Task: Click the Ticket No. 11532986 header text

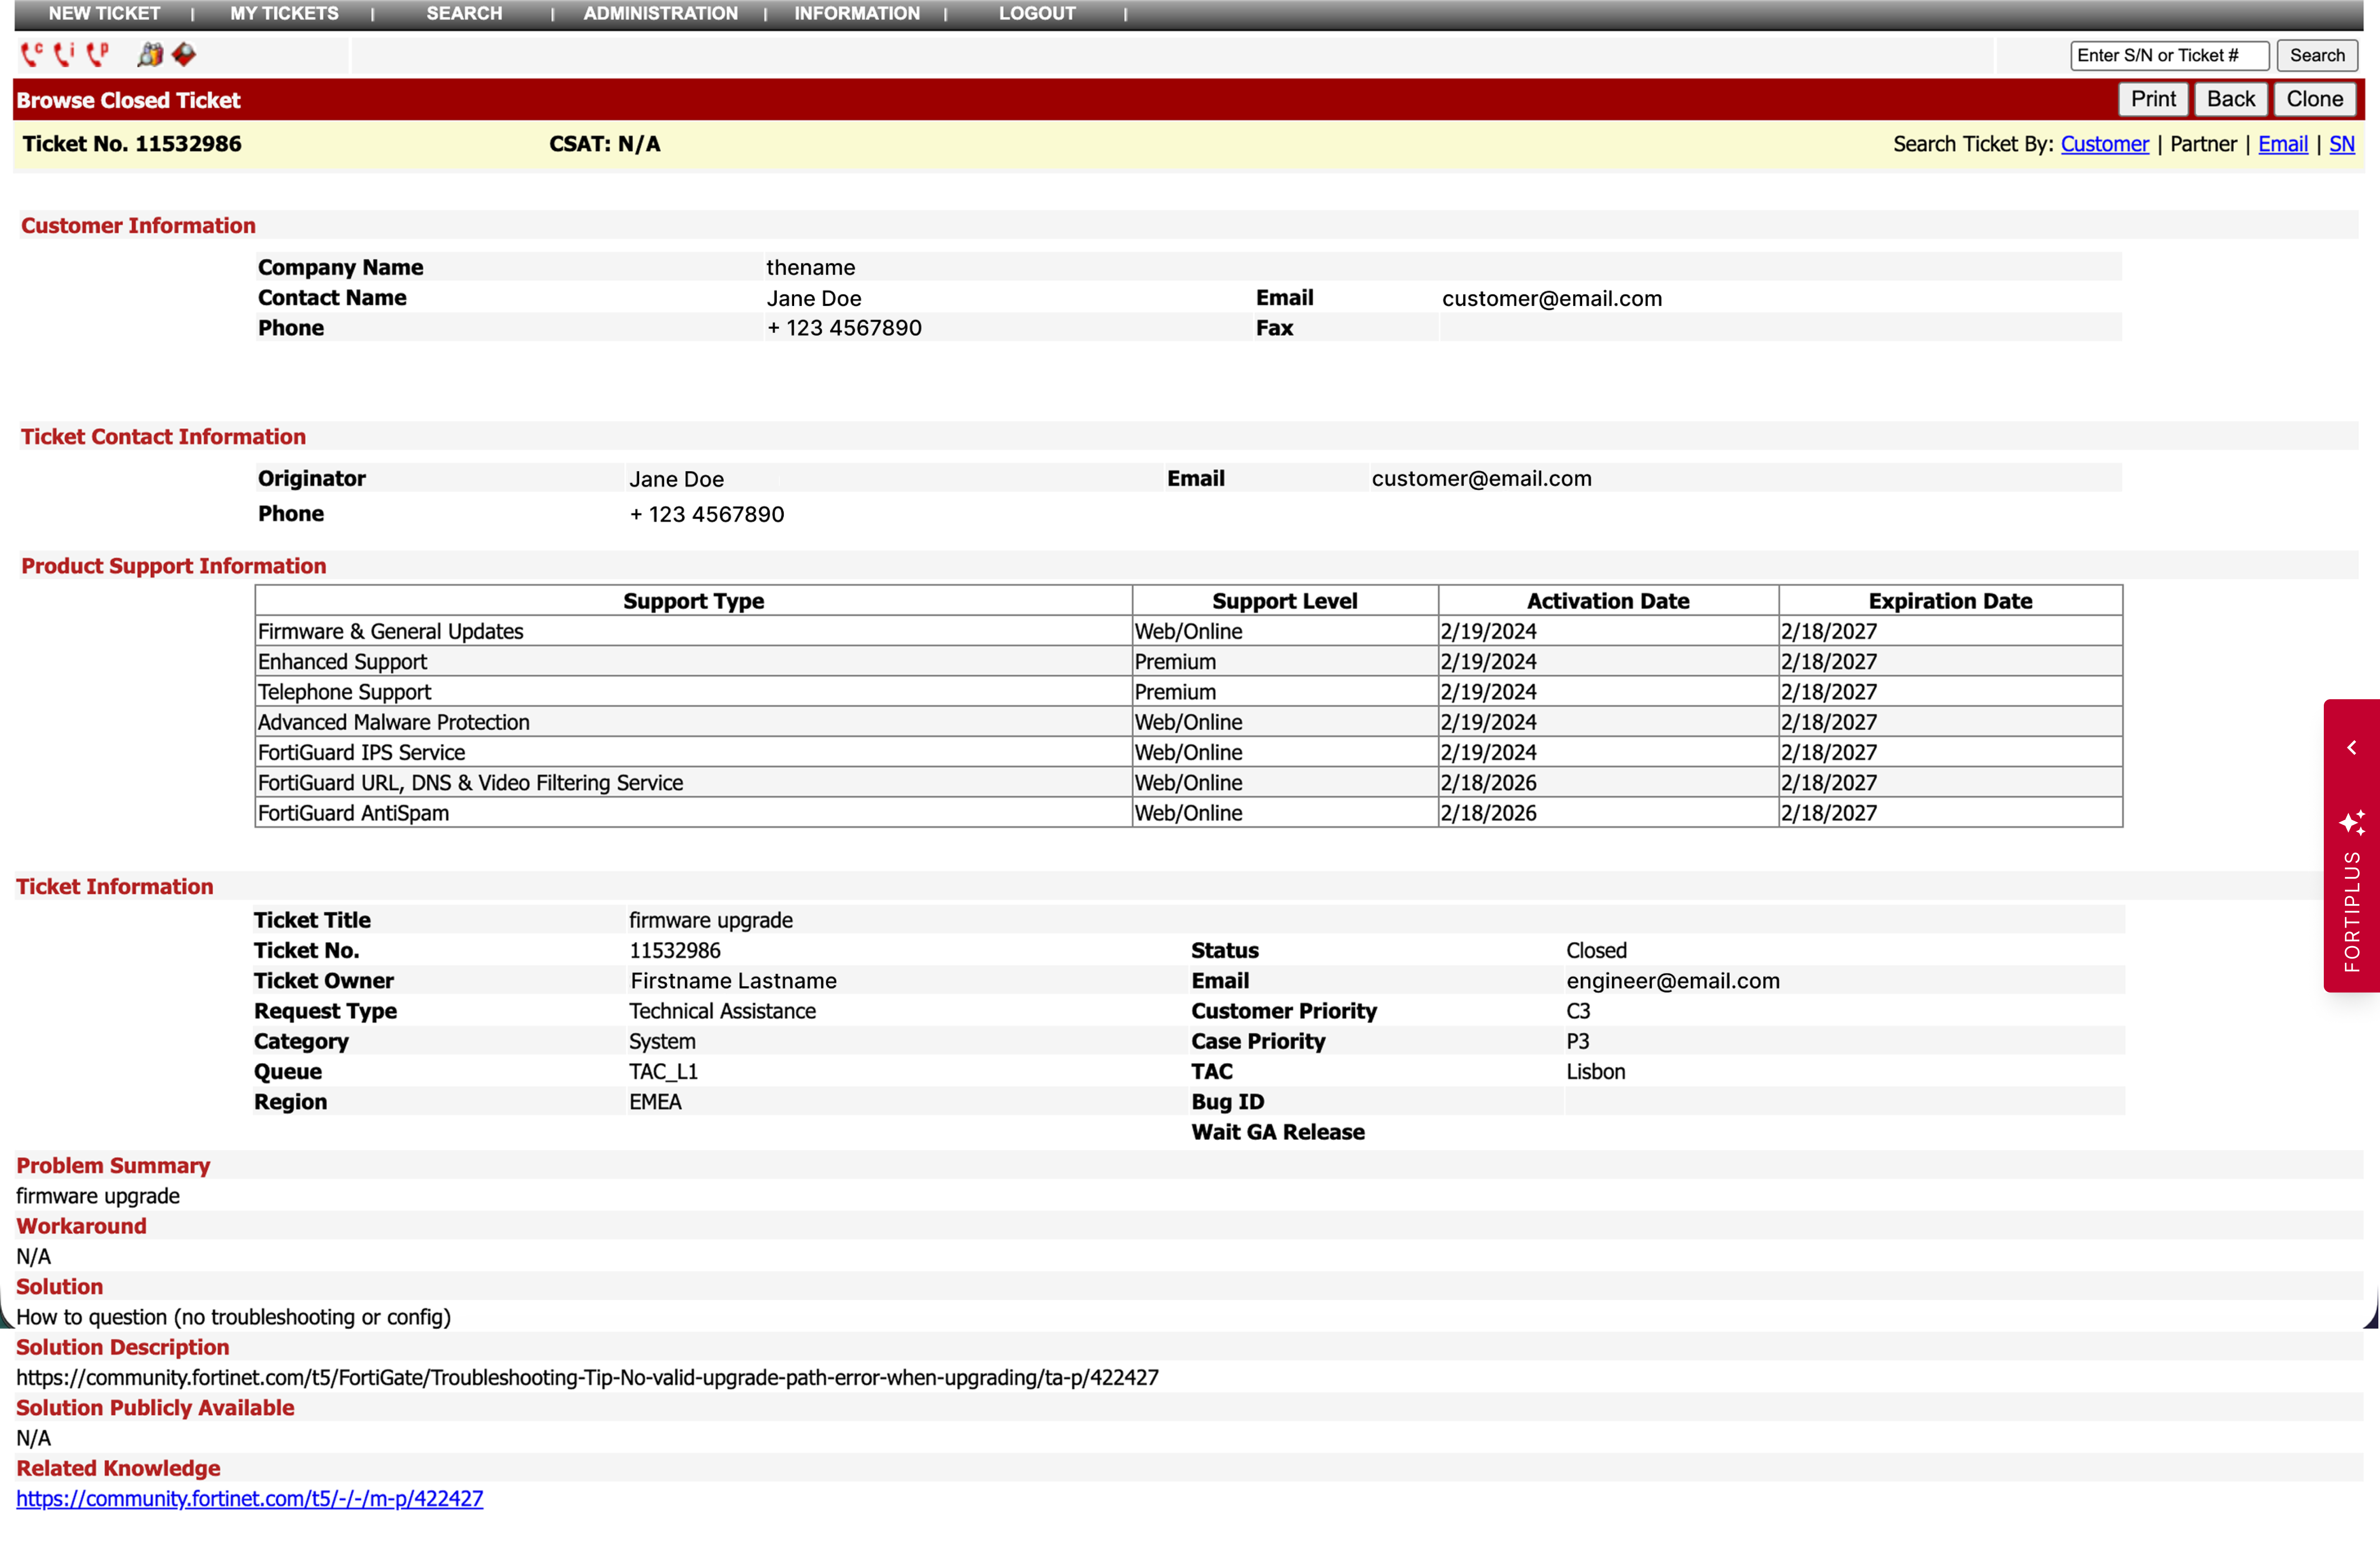Action: point(132,144)
